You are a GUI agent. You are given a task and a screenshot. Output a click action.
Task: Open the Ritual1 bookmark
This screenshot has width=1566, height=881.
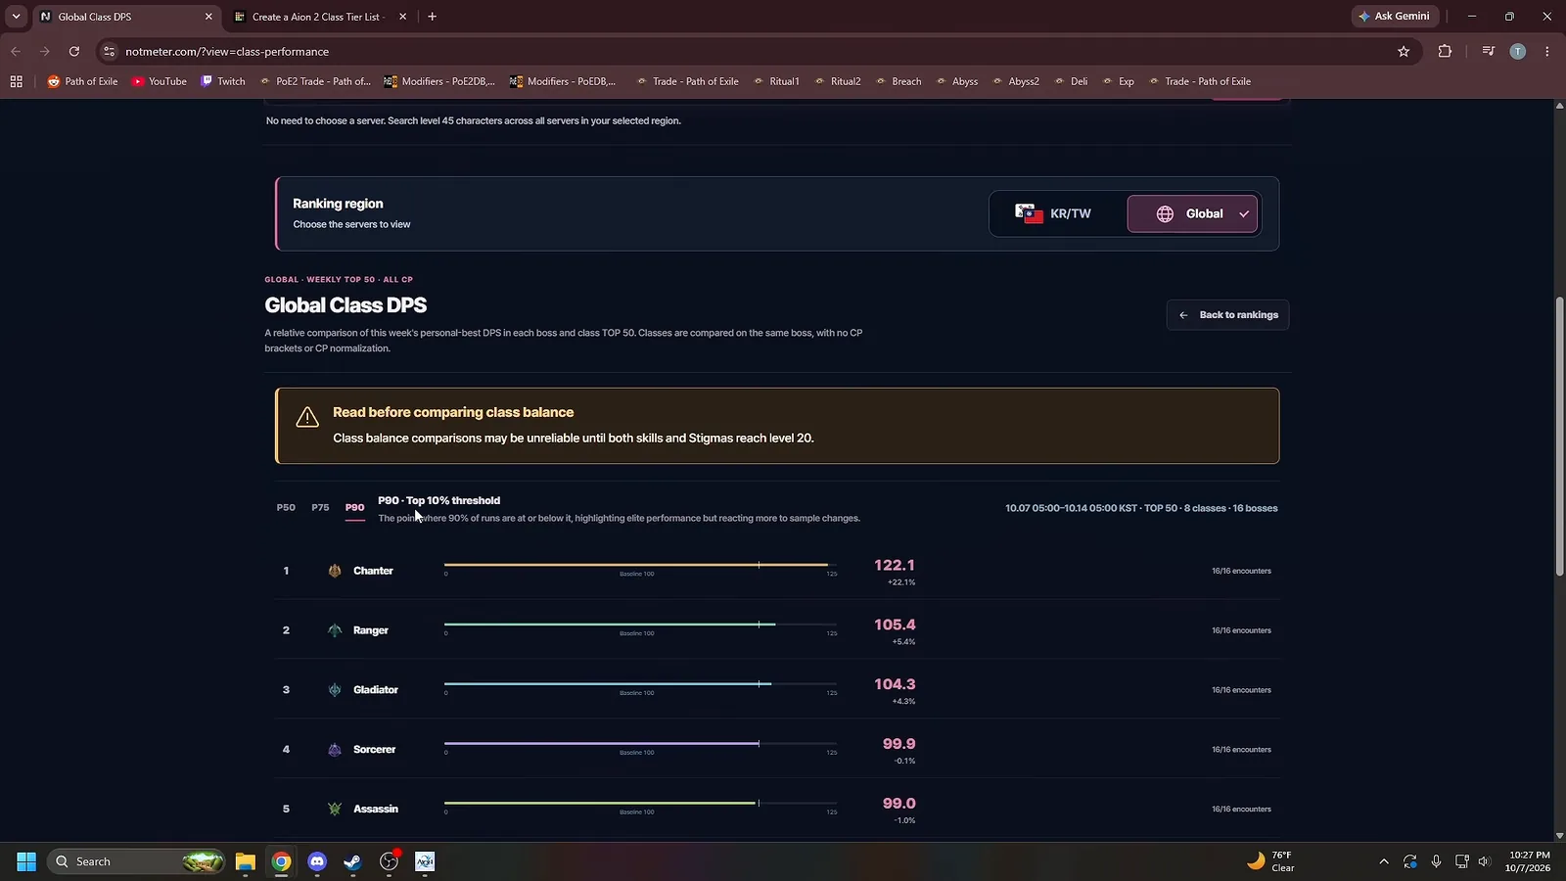[776, 81]
